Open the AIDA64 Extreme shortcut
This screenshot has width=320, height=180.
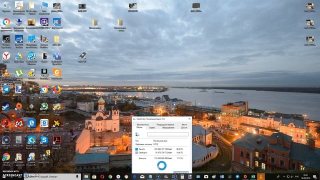[x=19, y=125]
